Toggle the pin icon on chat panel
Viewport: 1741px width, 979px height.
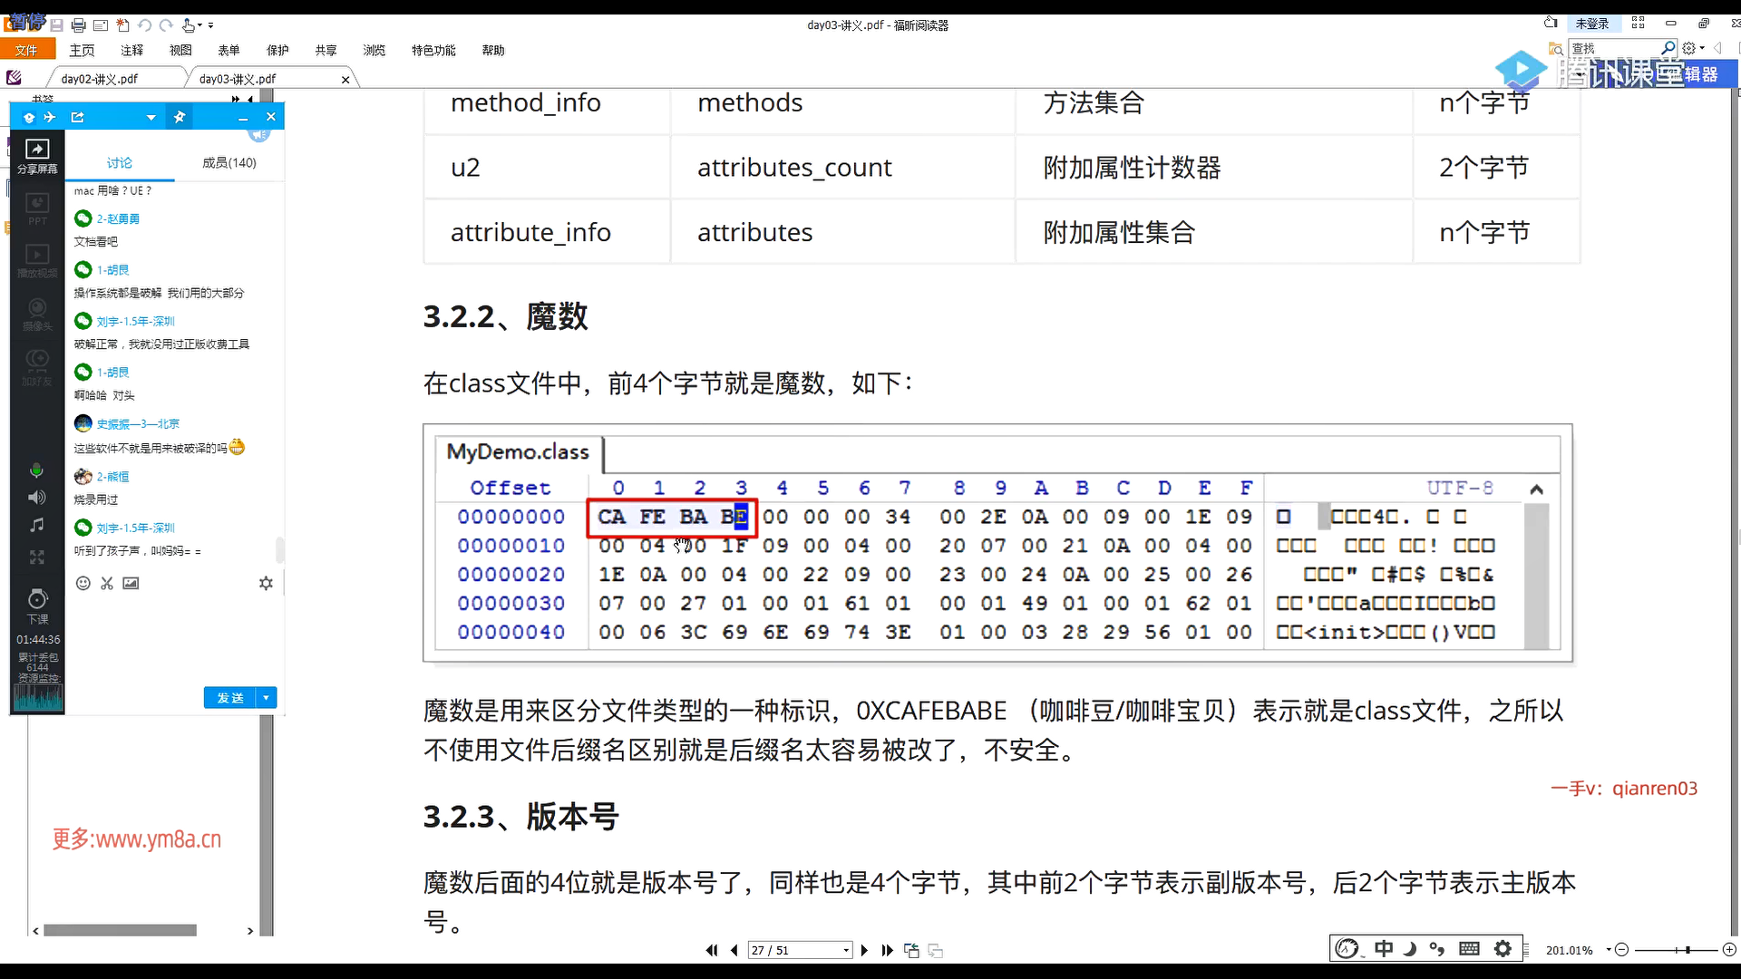[180, 117]
